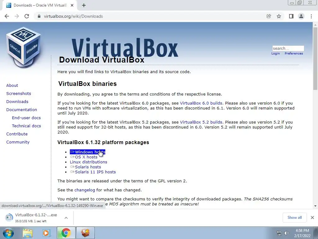Viewport: 318px width, 239px height.
Task: Open a new tab with plus button
Action: 84,5
